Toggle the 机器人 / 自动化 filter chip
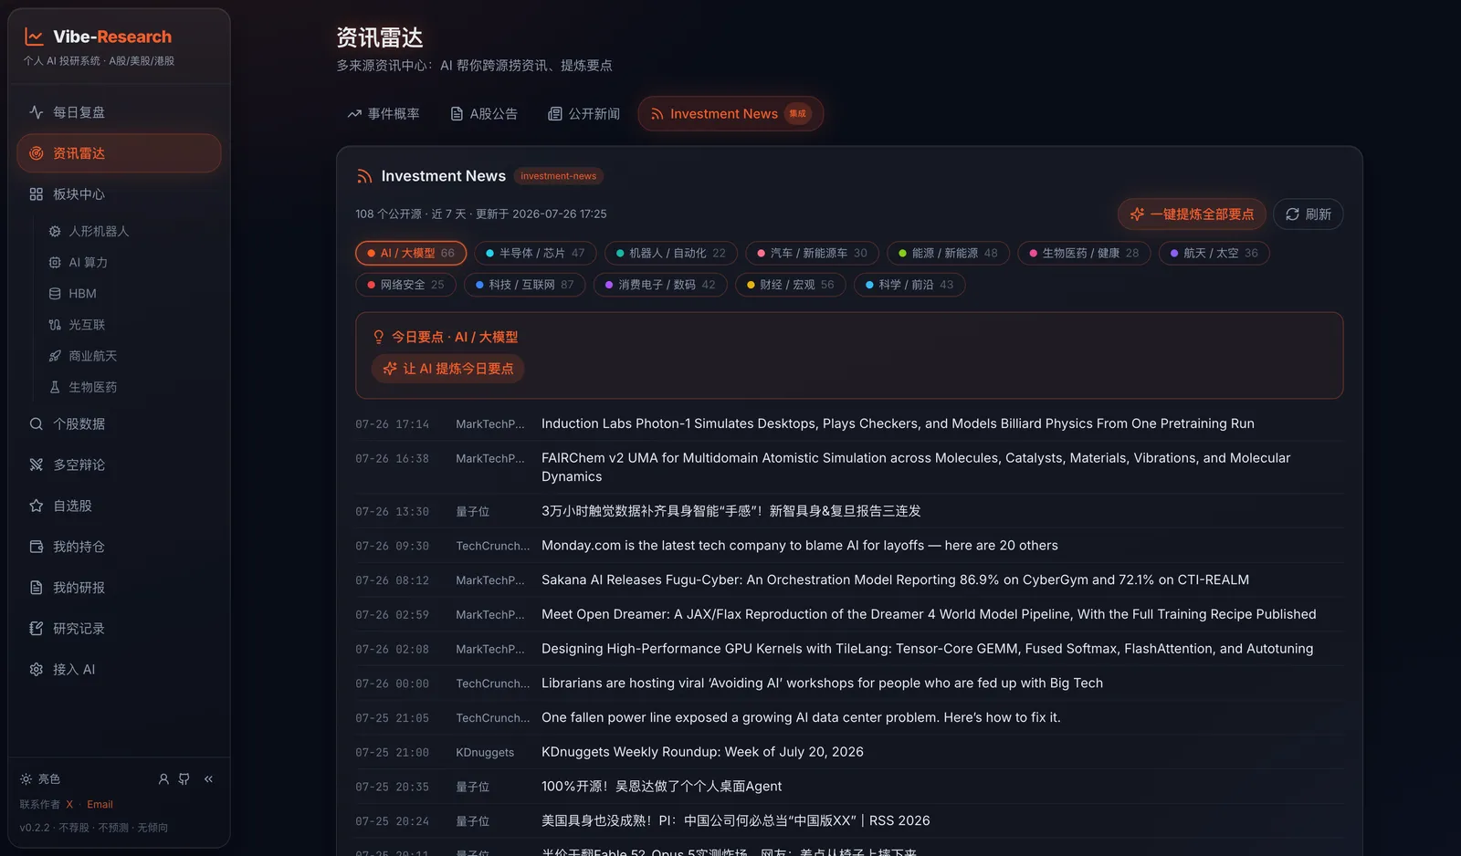 click(x=671, y=254)
